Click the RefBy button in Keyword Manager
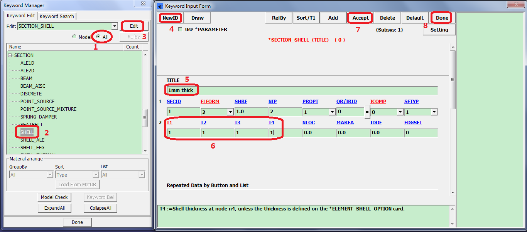527x232 pixels. [x=134, y=37]
